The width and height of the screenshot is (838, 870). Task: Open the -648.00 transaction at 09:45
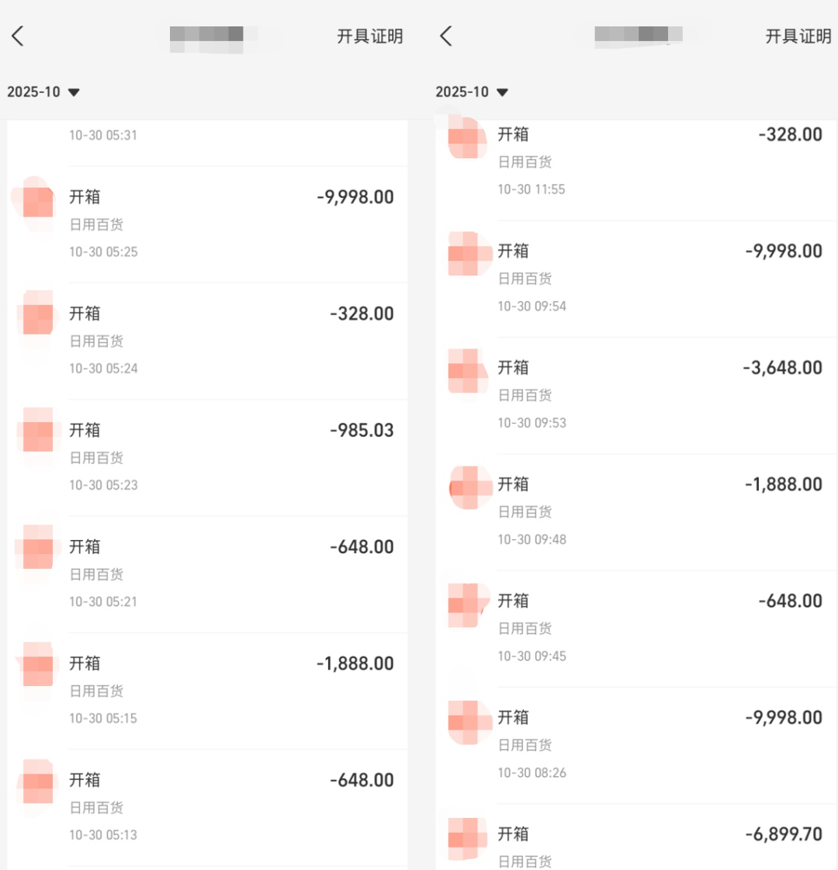click(x=660, y=628)
